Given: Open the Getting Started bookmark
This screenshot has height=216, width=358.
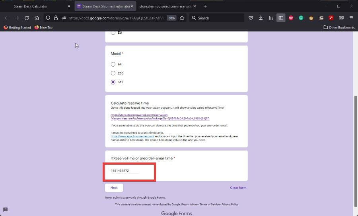Looking at the screenshot, I should [x=18, y=27].
